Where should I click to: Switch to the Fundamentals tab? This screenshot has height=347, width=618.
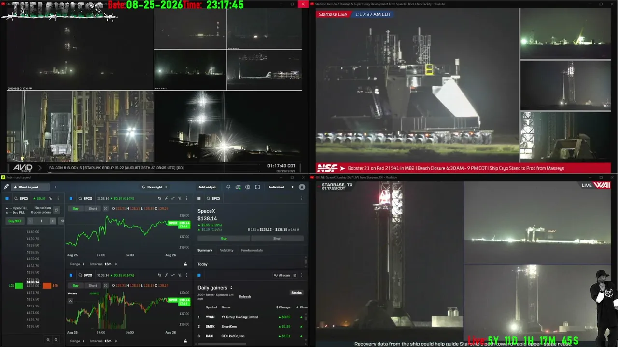coord(252,250)
